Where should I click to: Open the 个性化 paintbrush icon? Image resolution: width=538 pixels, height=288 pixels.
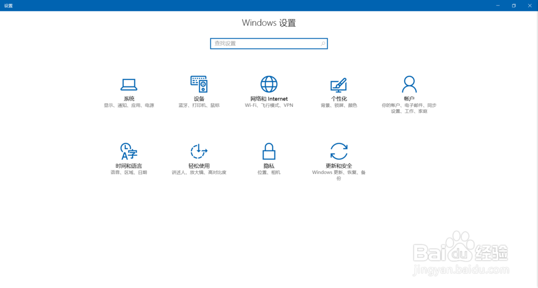(338, 85)
